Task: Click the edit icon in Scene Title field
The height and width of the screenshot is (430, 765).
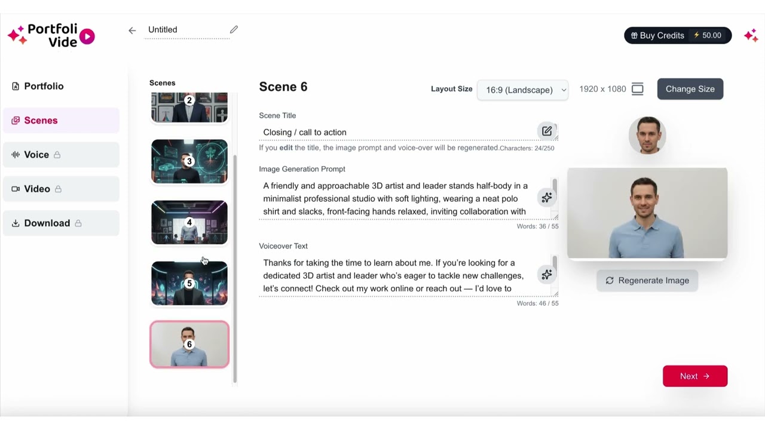Action: [x=547, y=131]
